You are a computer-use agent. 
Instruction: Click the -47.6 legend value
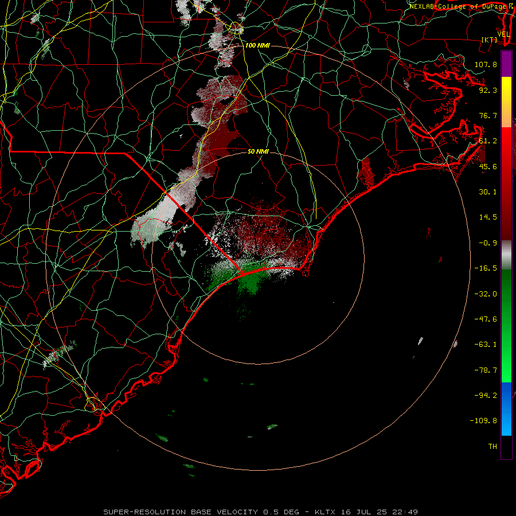point(486,319)
